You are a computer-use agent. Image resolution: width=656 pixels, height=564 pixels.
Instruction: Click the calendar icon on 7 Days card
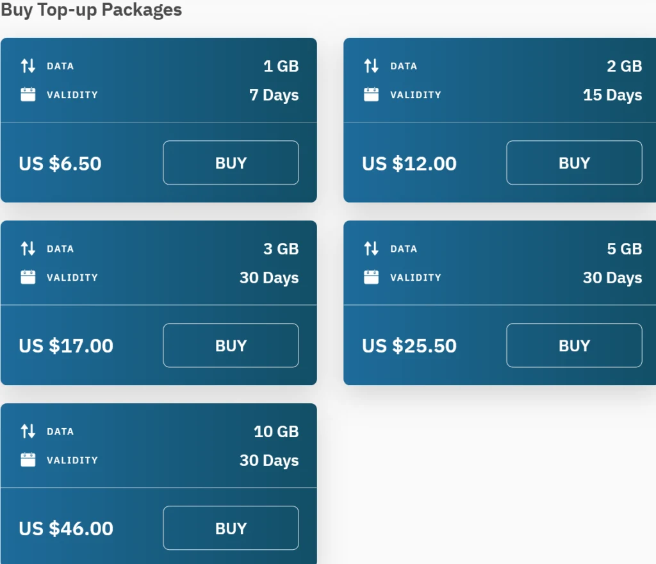[x=28, y=95]
